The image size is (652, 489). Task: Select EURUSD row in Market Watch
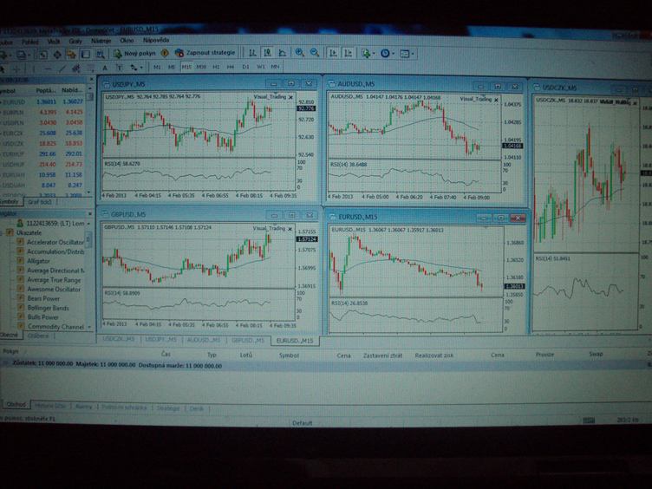coord(42,101)
